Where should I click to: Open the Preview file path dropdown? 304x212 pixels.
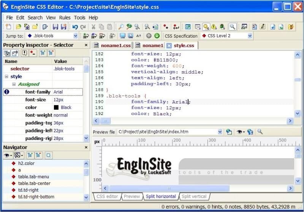220,132
